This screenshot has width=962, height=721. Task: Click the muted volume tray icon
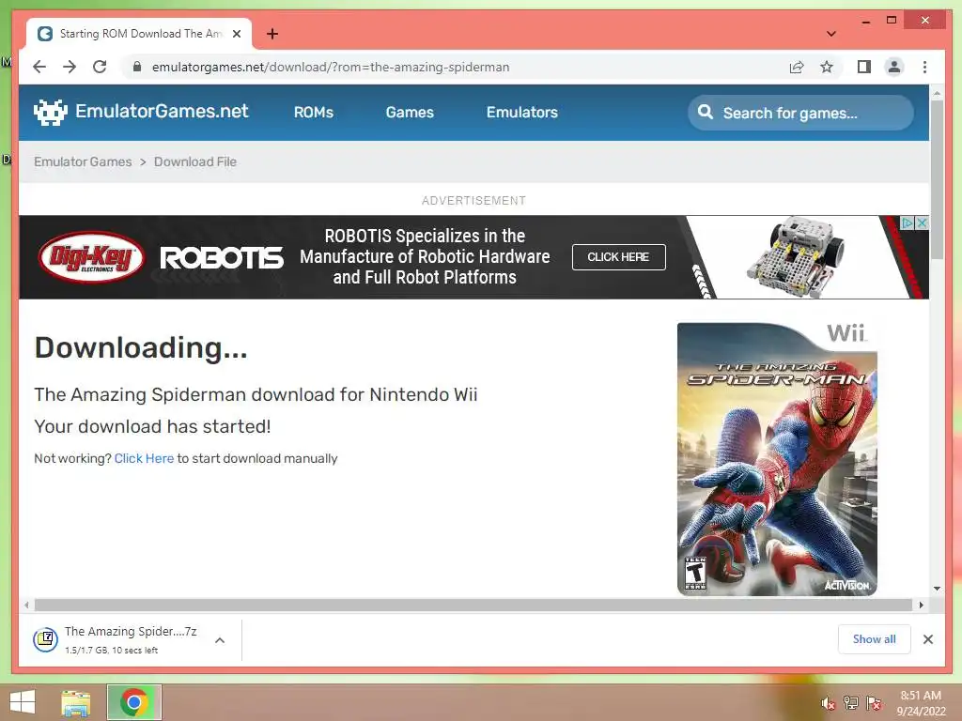coord(829,704)
